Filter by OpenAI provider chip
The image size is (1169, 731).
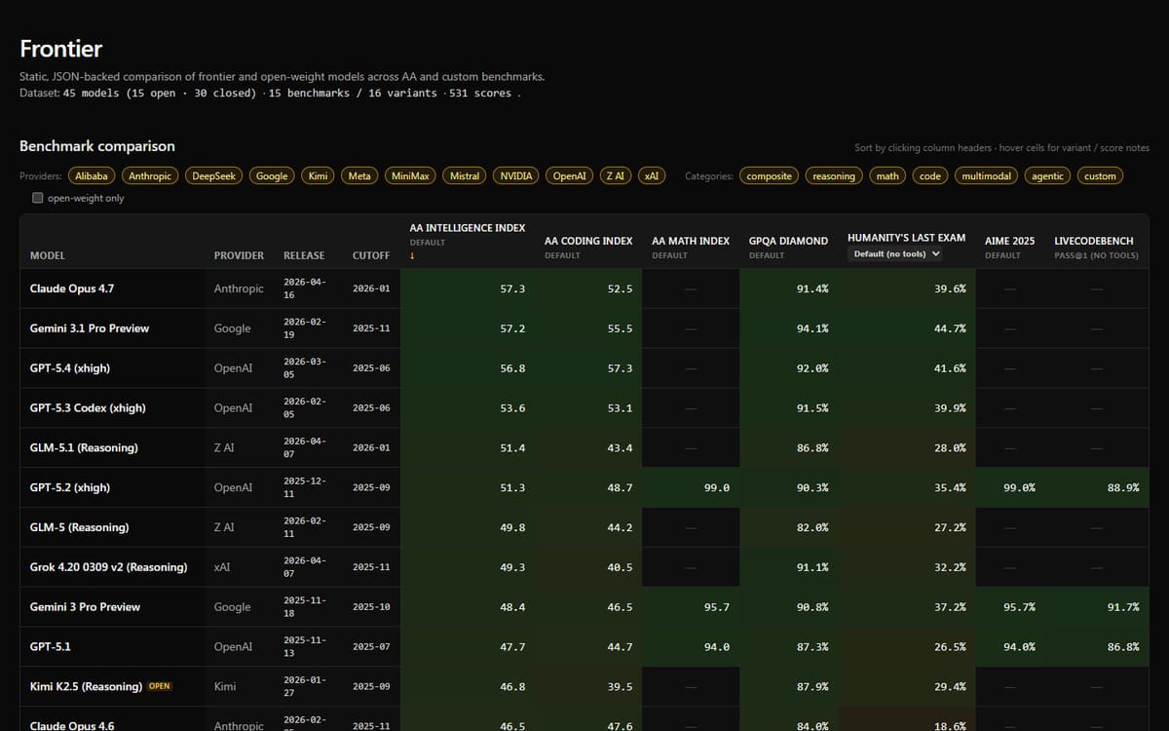click(x=569, y=176)
